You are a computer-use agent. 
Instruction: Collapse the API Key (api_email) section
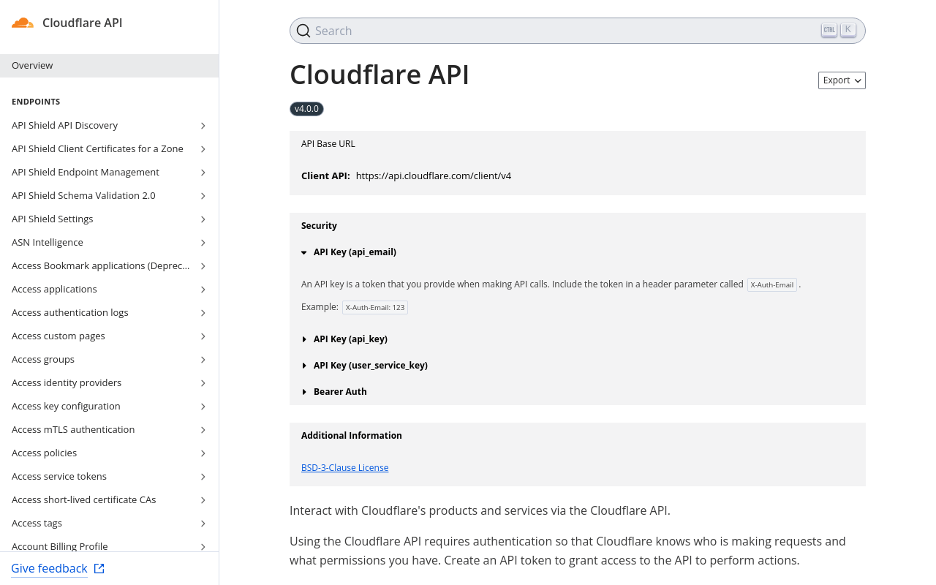coord(349,252)
